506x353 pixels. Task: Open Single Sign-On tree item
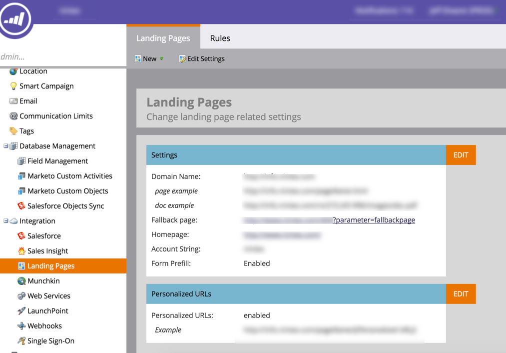coord(51,340)
